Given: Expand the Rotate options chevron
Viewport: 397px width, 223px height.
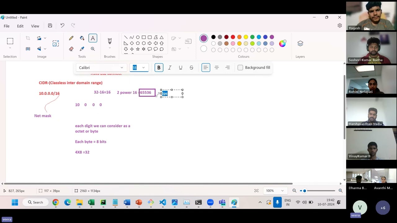Looking at the screenshot, I should [45, 38].
